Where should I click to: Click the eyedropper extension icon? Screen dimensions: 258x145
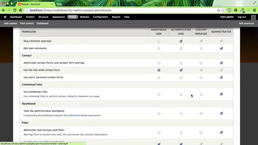242,10
